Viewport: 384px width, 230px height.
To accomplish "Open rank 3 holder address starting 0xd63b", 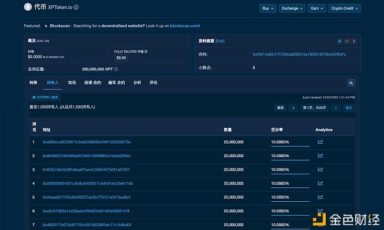I will (x=86, y=169).
